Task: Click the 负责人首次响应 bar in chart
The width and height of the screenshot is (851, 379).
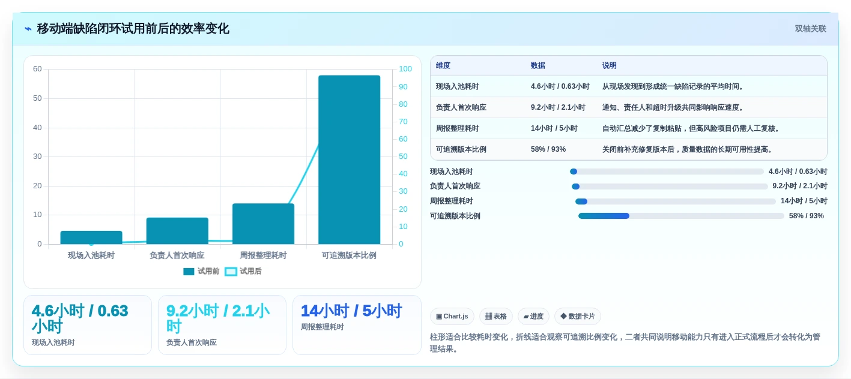Action: click(x=177, y=231)
